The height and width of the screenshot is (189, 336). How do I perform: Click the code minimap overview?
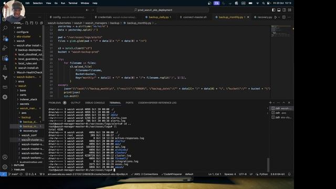[x=281, y=31]
